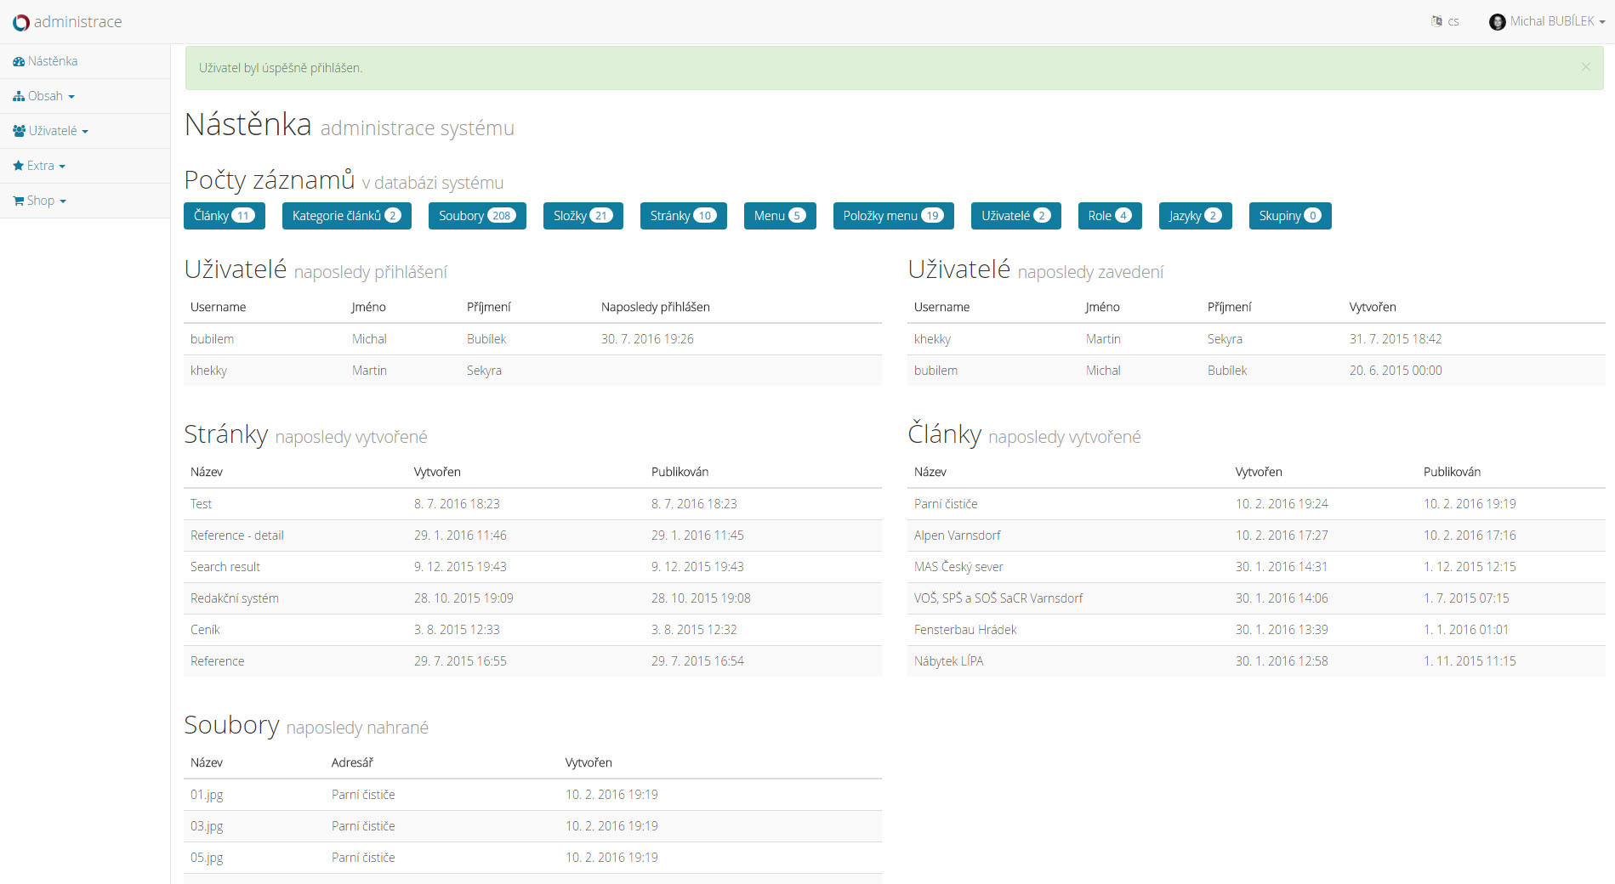Open the Soubory 208 button
The height and width of the screenshot is (884, 1615).
(477, 216)
